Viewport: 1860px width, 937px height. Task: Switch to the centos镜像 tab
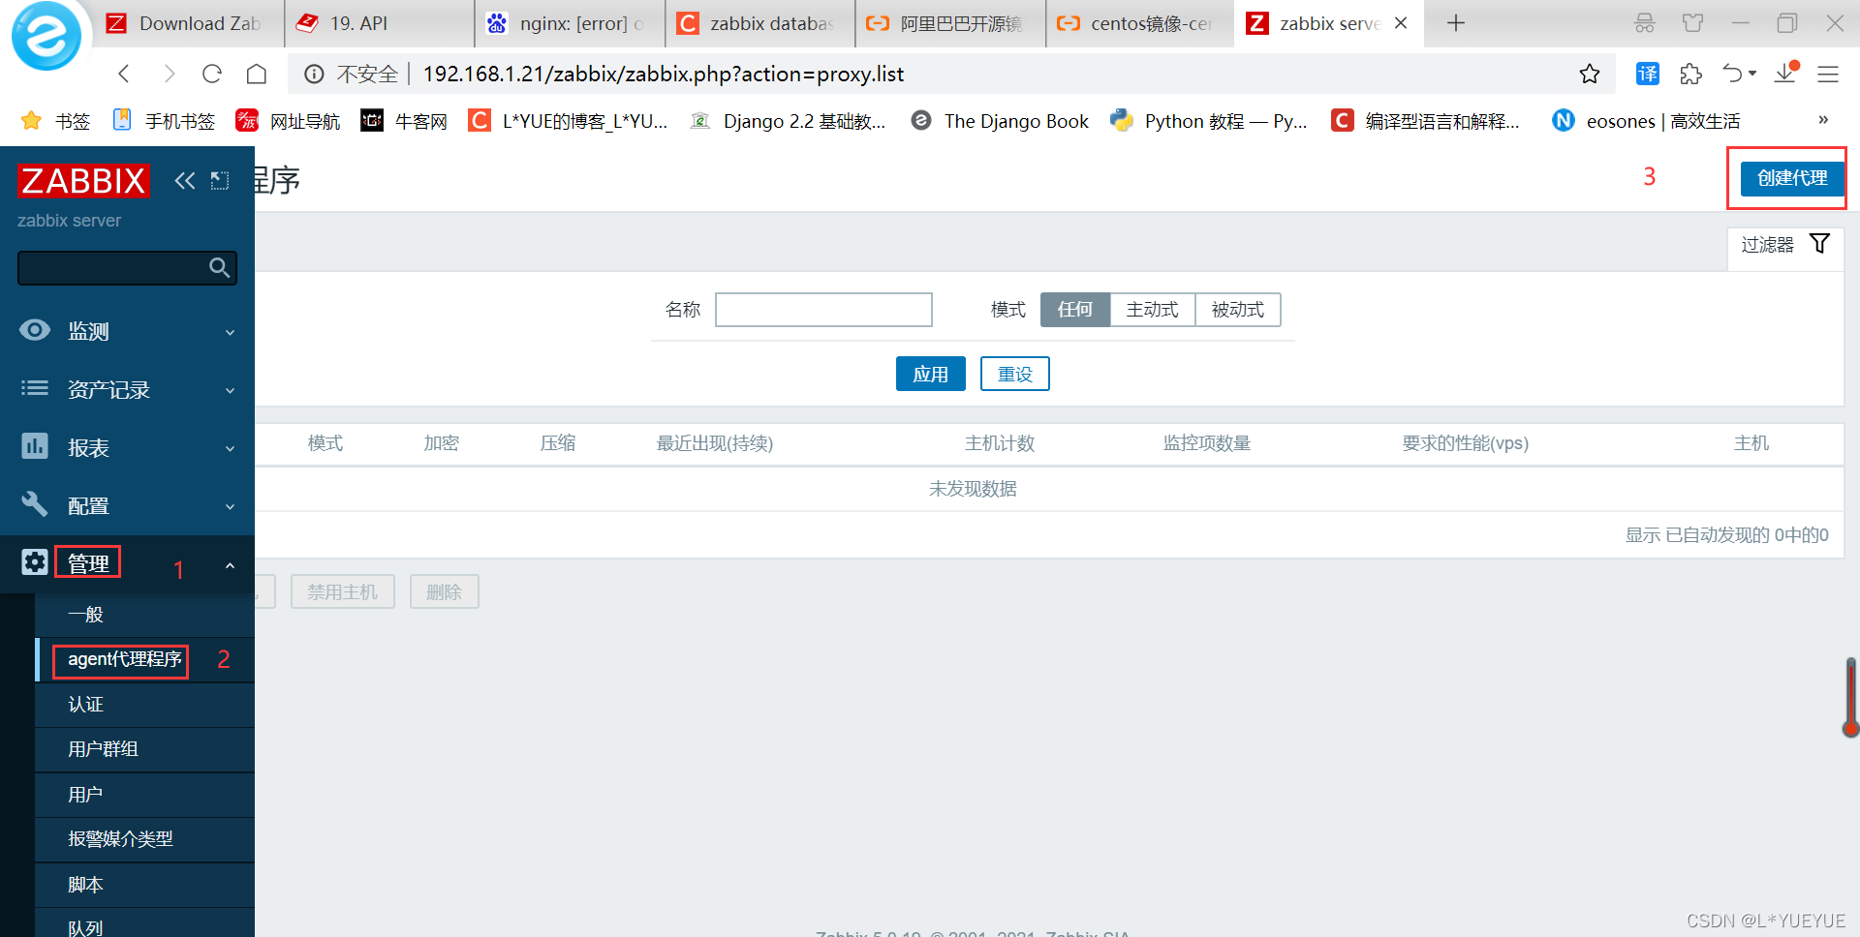[1140, 23]
